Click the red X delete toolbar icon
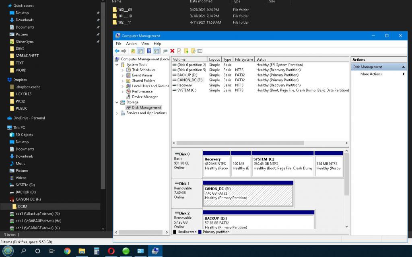The image size is (412, 257). 172,51
